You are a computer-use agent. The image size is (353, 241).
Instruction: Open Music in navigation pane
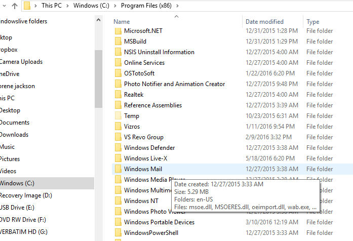(7, 147)
